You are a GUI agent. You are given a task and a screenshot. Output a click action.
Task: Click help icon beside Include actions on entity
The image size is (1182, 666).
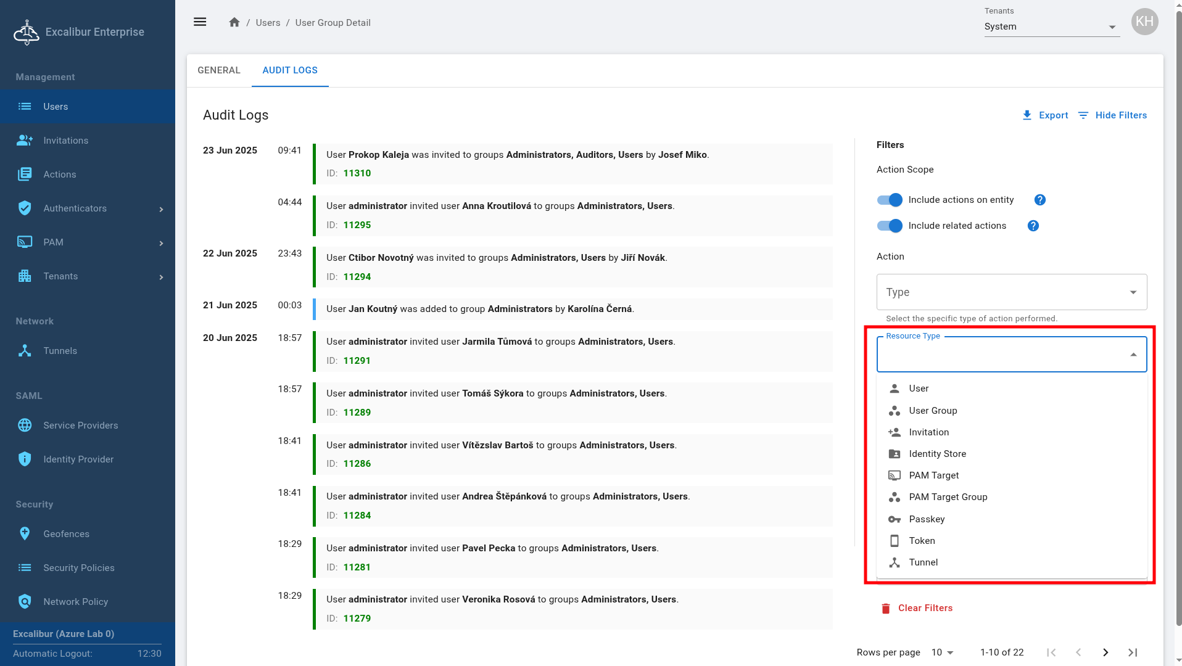pyautogui.click(x=1039, y=200)
